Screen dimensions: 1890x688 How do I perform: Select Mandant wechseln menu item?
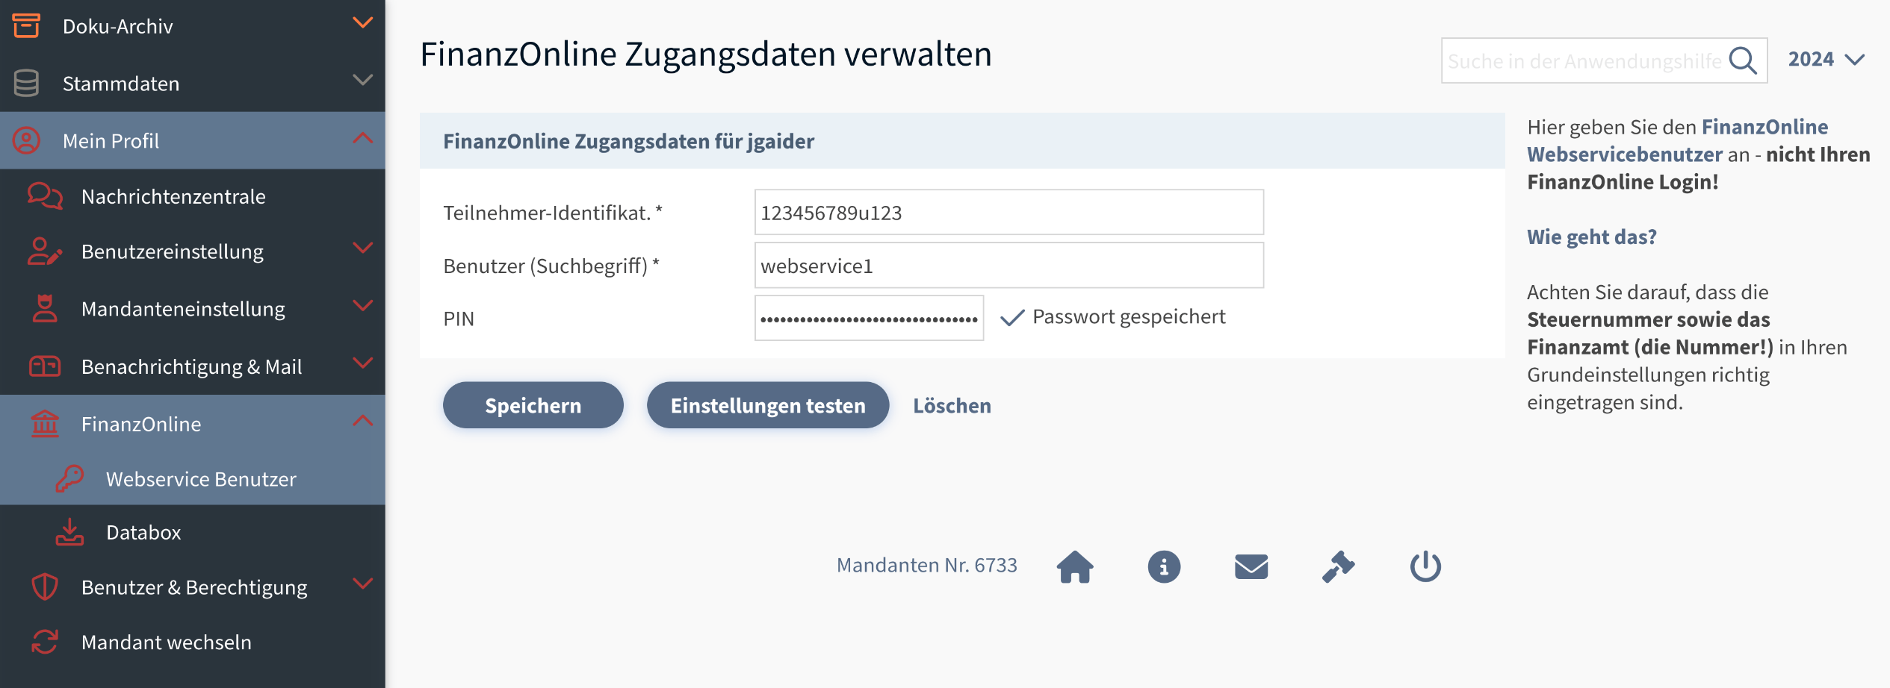pyautogui.click(x=166, y=642)
